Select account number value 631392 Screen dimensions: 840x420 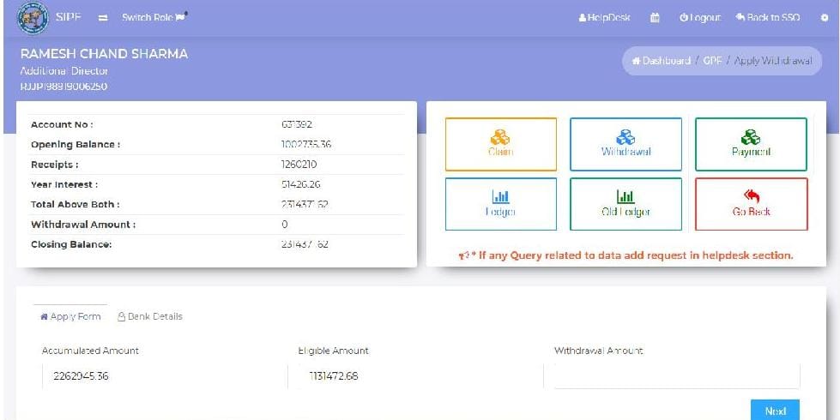point(297,124)
